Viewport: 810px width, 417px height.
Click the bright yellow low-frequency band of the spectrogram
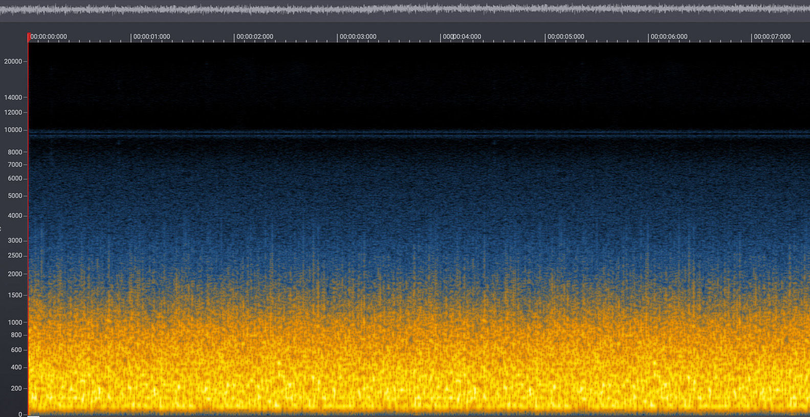(409, 394)
